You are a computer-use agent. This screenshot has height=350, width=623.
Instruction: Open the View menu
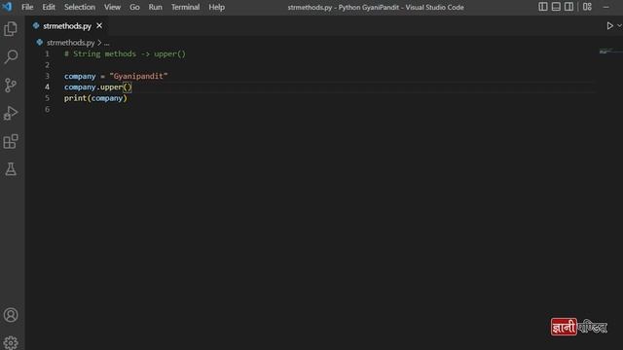click(x=113, y=7)
